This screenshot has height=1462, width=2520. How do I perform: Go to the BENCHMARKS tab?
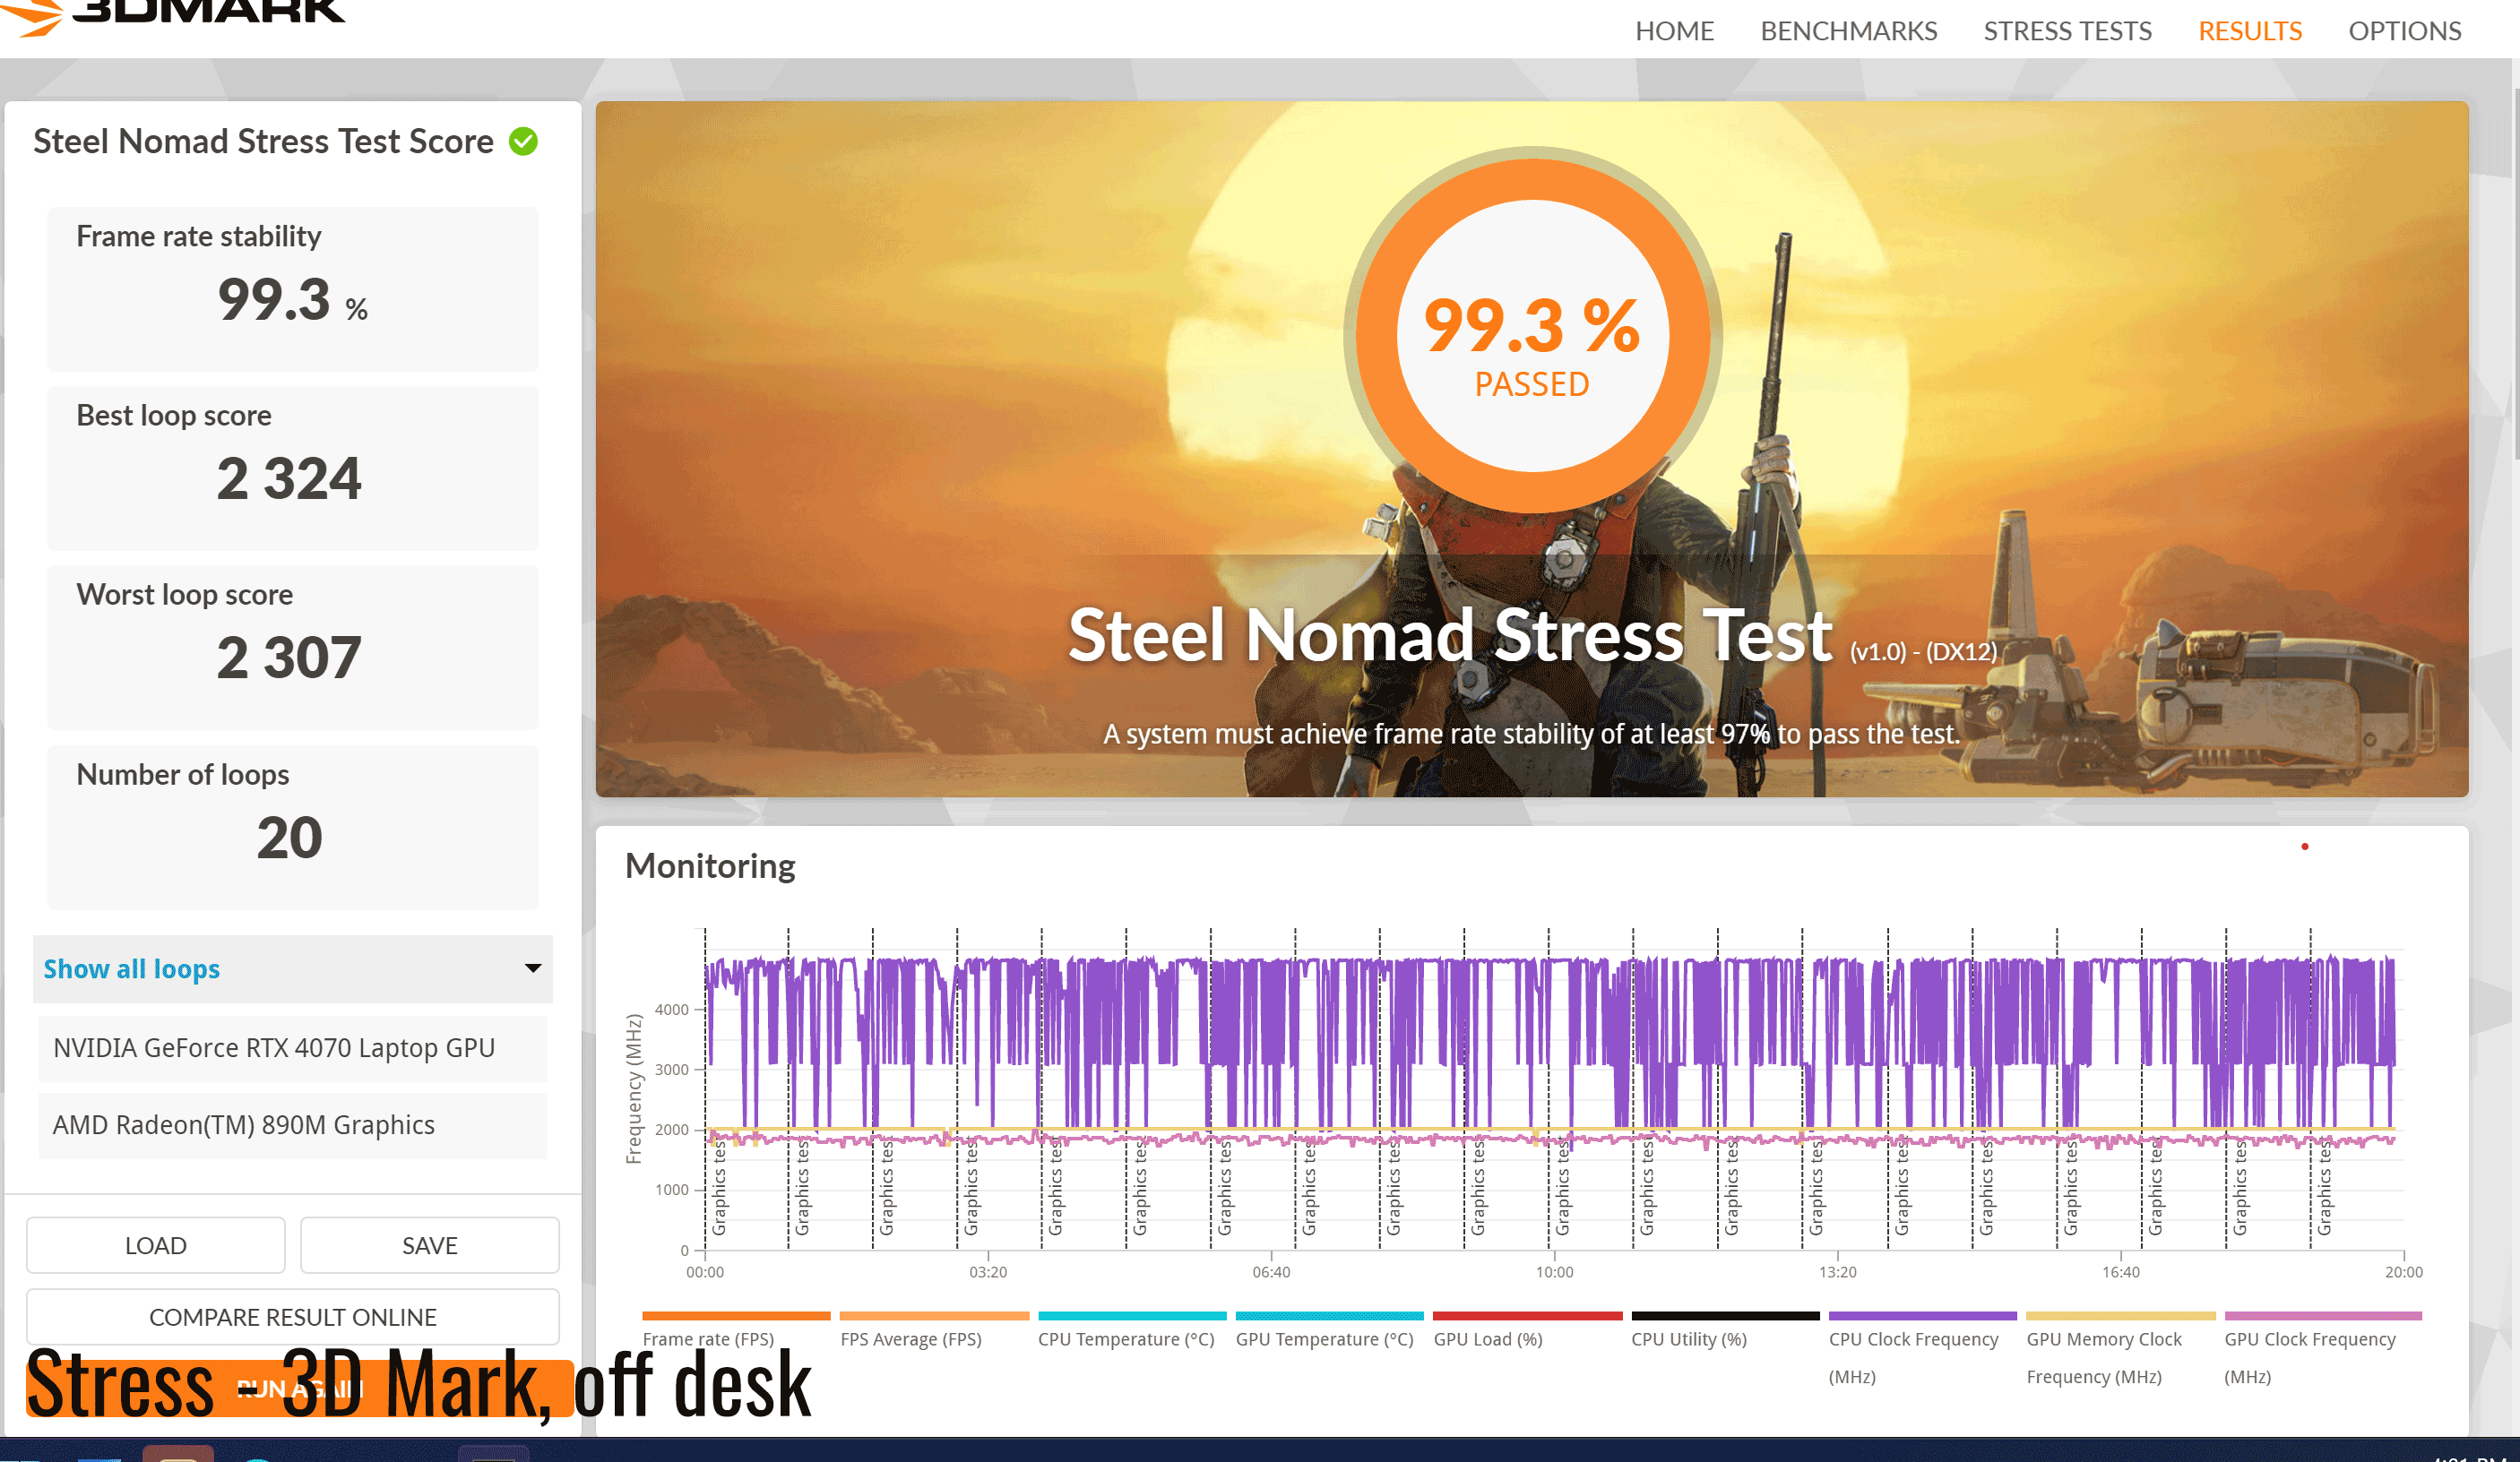tap(1848, 31)
